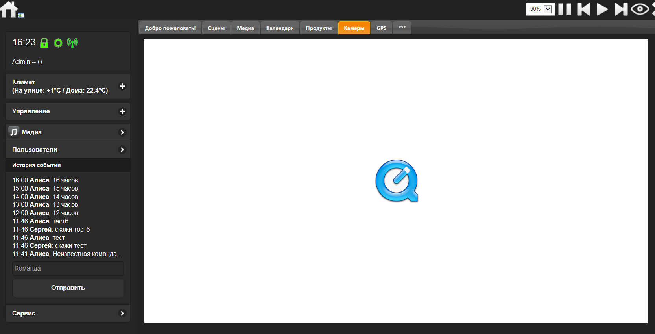Toggle the eye visibility icon
Image resolution: width=655 pixels, height=334 pixels.
coord(640,9)
